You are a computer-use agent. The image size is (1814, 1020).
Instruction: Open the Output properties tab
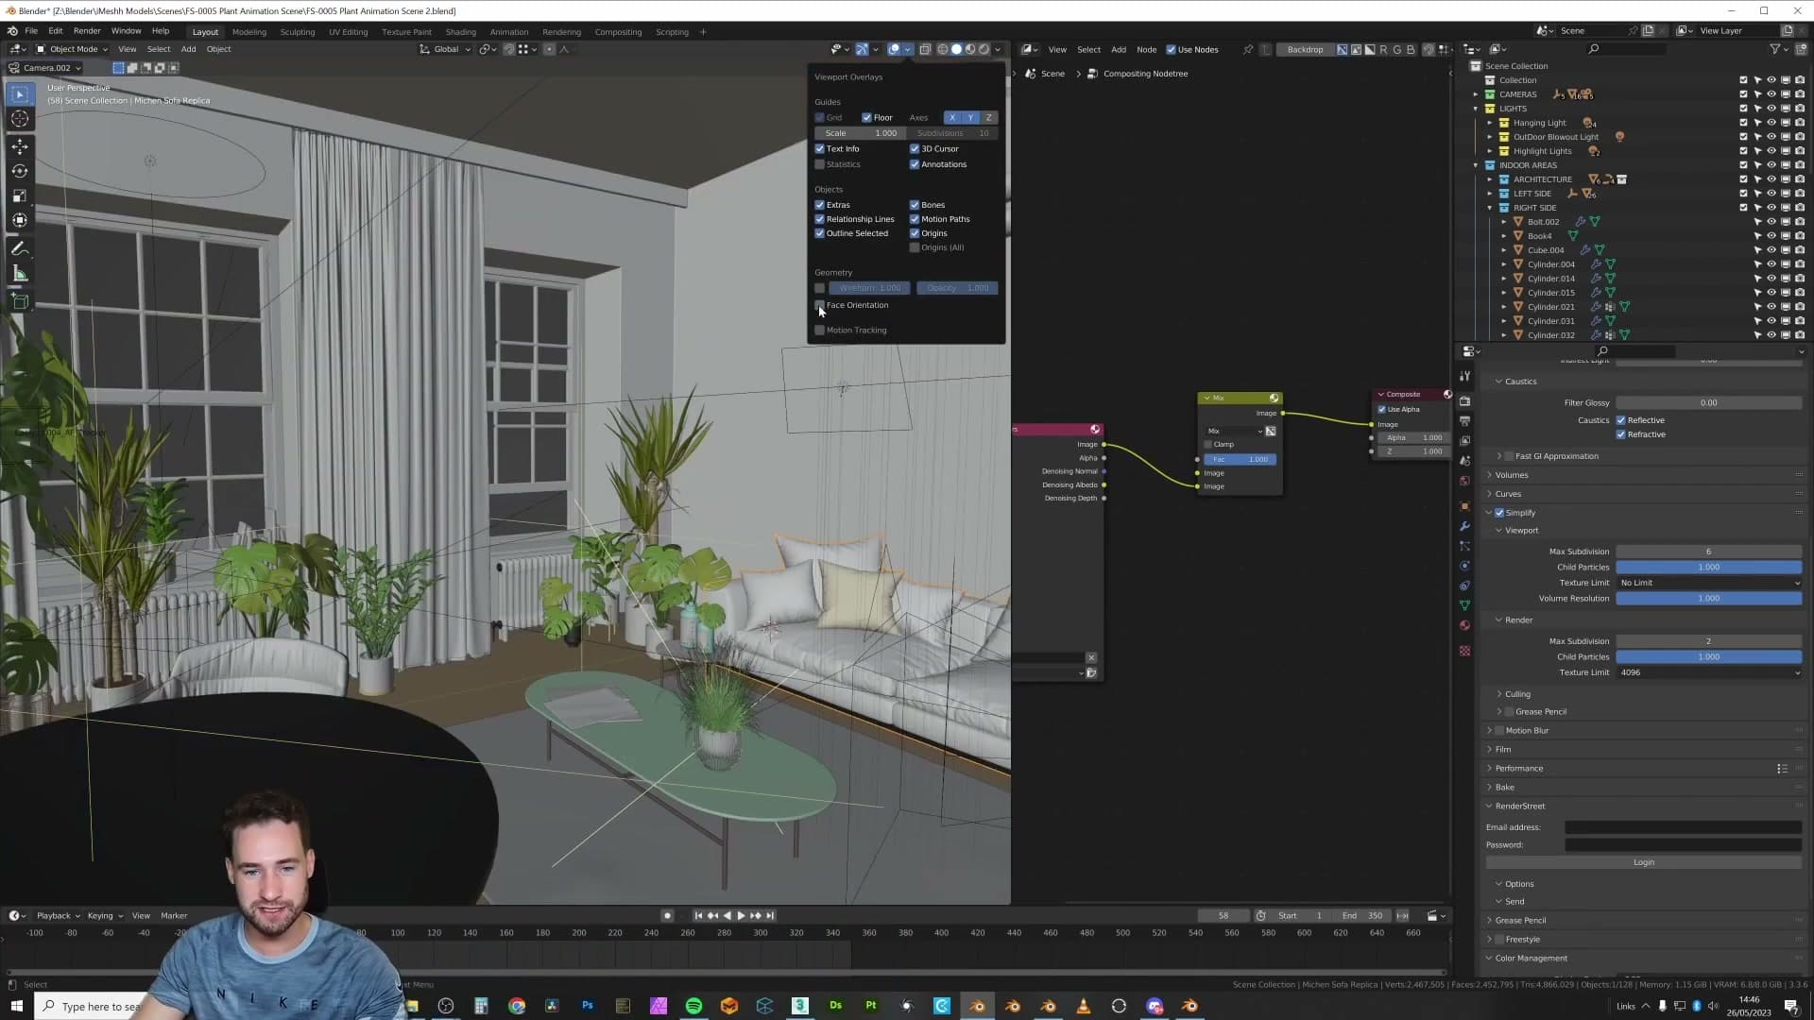[x=1464, y=421]
